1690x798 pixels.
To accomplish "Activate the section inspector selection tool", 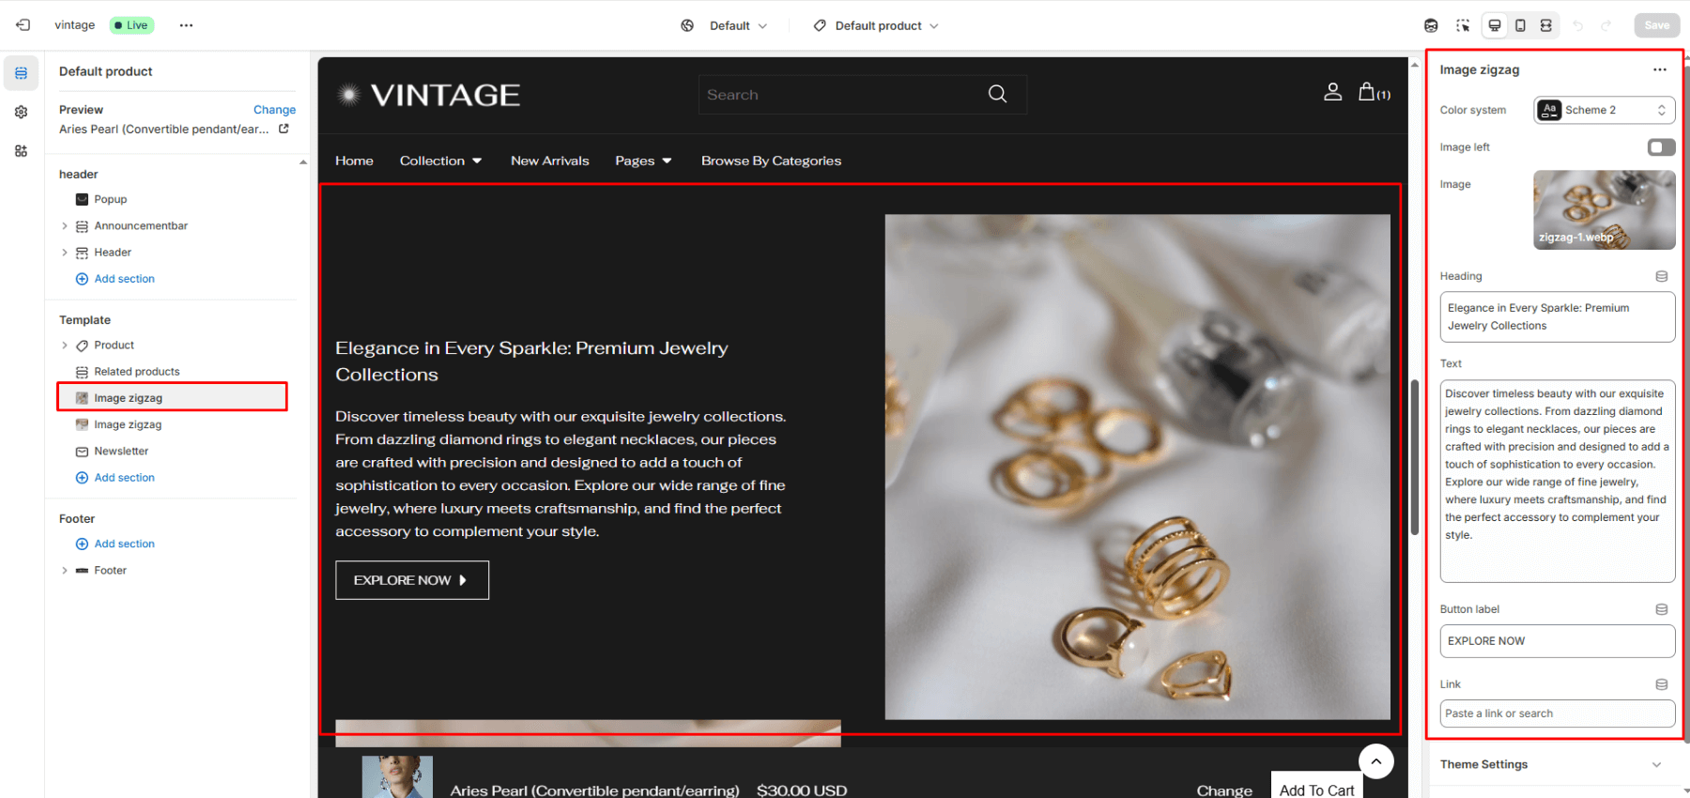I will (1463, 25).
